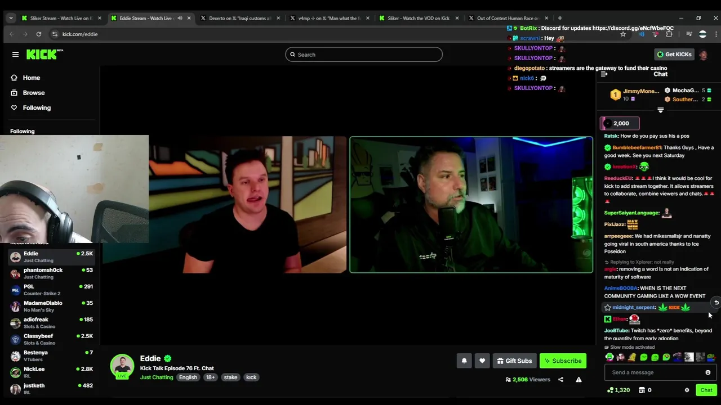
Task: Open MadameDiablo channel in sidebar
Action: point(52,307)
